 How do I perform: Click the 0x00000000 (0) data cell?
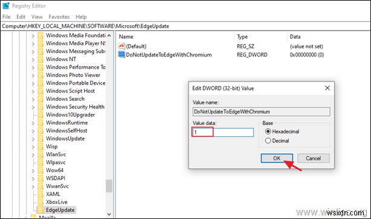[307, 55]
